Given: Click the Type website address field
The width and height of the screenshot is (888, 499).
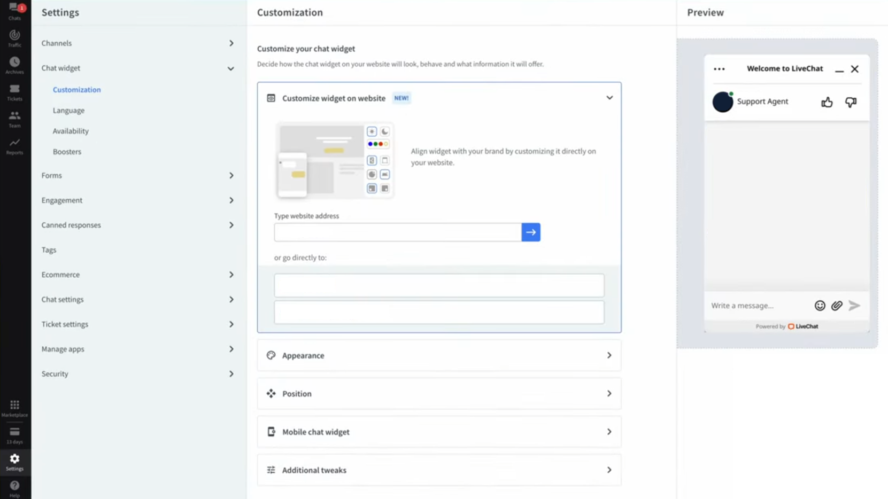Looking at the screenshot, I should click(x=398, y=232).
